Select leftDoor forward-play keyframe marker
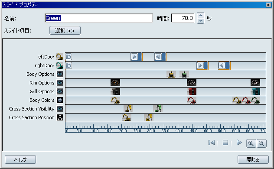The height and width of the screenshot is (169, 274). (134, 57)
